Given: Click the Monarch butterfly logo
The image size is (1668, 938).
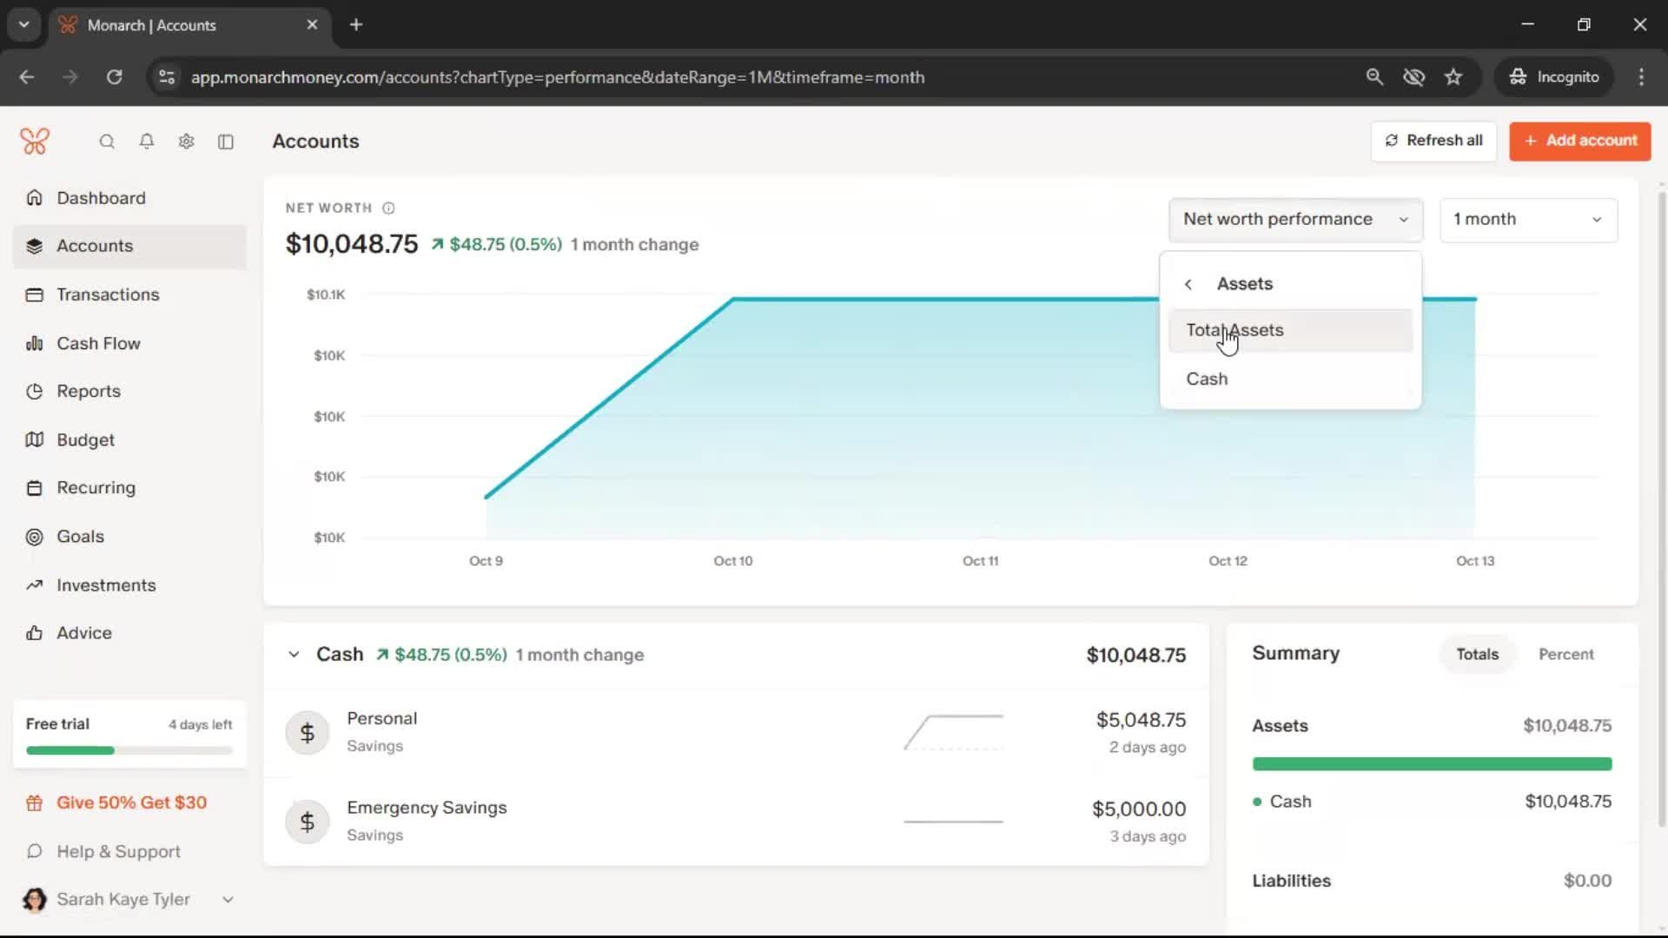Looking at the screenshot, I should (x=35, y=142).
